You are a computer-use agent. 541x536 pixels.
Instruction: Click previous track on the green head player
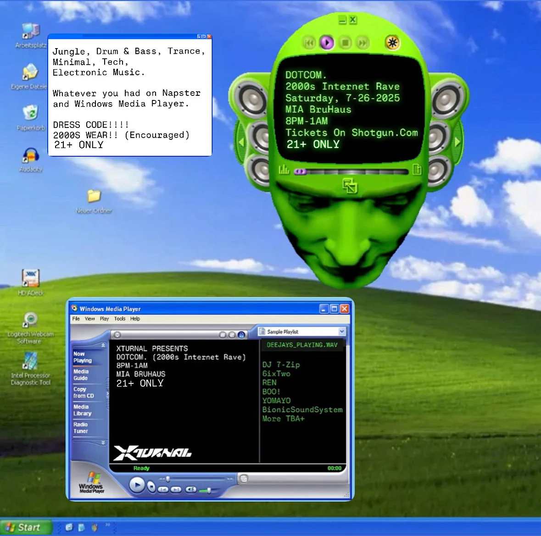309,43
